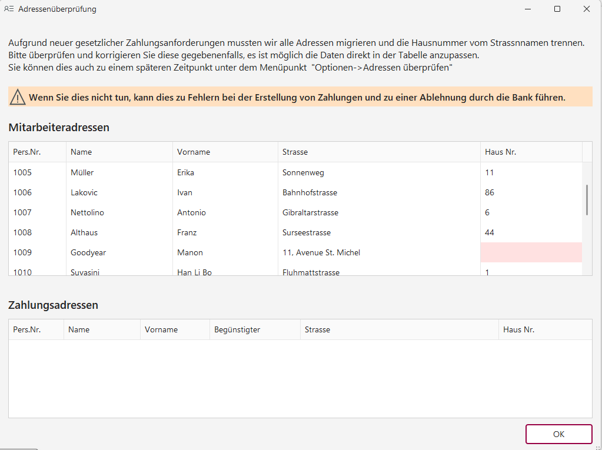Click Haus Nr. header in Mitarbeiteradressen table

click(500, 152)
